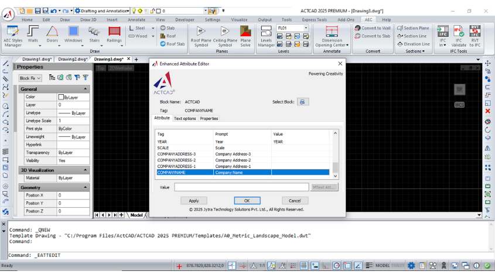Click the Apply button
The image size is (495, 278).
[194, 201]
